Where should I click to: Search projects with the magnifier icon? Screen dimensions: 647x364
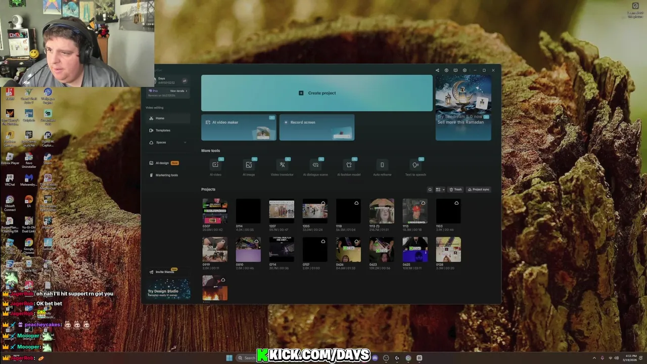tap(430, 190)
